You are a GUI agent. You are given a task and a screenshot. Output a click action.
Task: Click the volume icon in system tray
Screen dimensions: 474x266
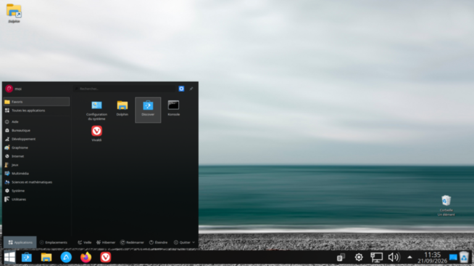[394, 257]
